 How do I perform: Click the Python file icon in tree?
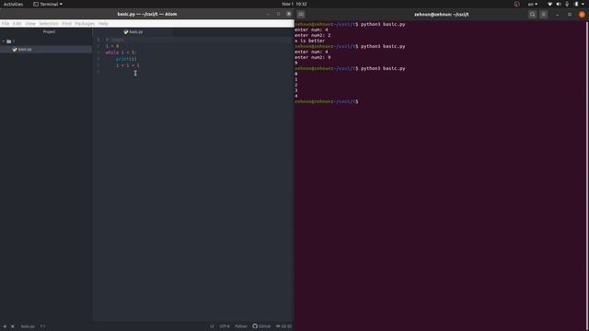pos(15,49)
